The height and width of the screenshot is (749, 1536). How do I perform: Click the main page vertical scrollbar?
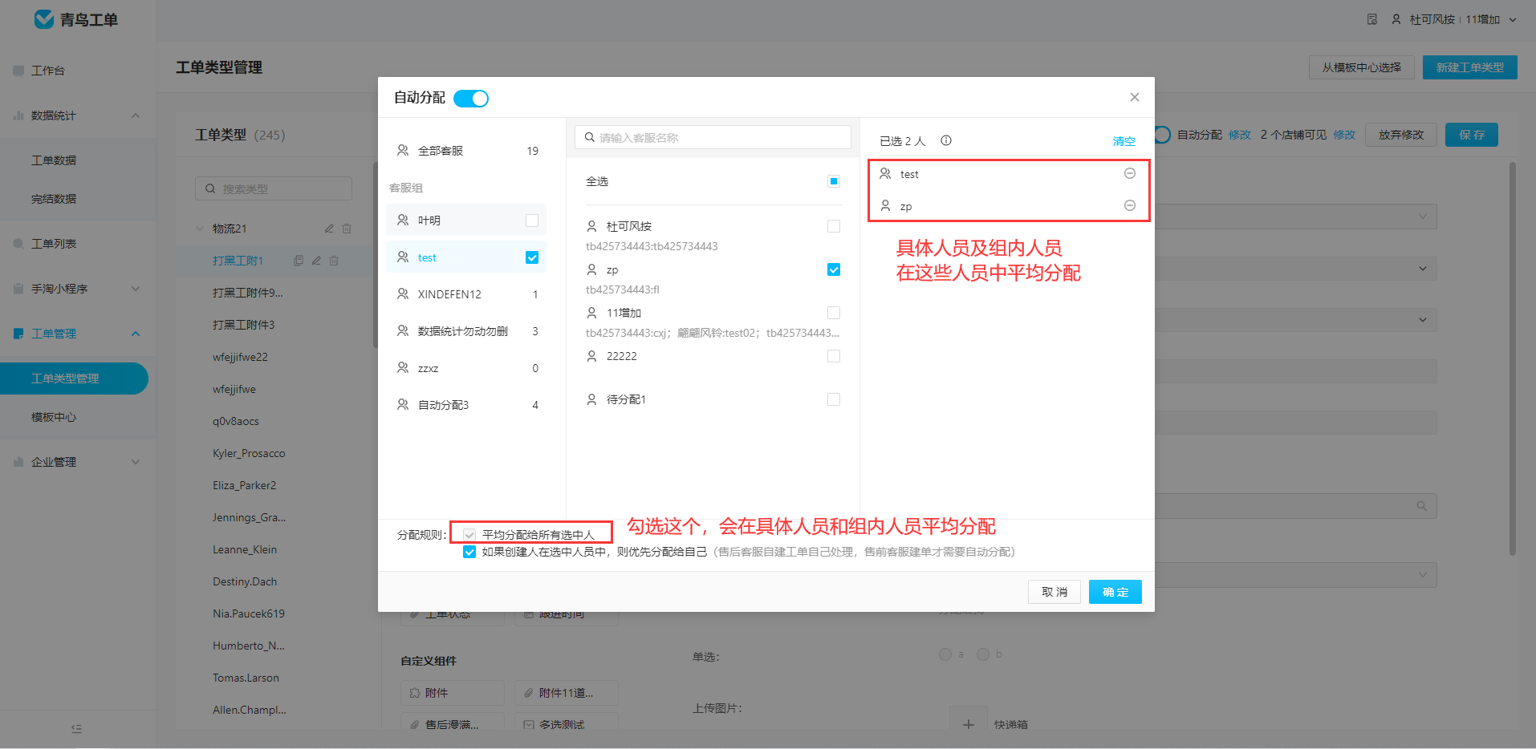(1513, 359)
